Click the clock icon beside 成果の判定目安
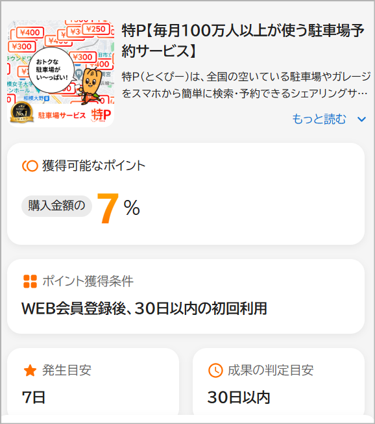The height and width of the screenshot is (424, 375). pyautogui.click(x=215, y=370)
